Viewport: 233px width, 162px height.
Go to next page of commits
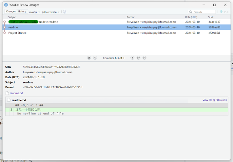[x=132, y=58]
